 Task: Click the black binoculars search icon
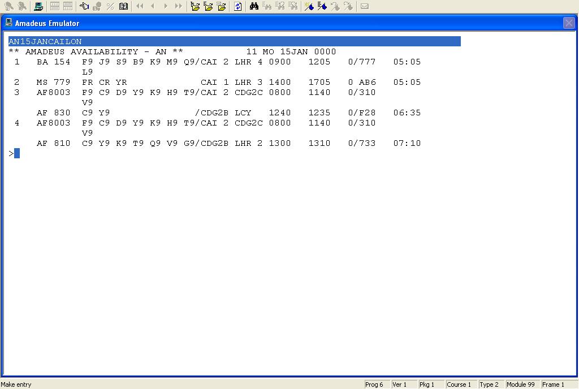(254, 6)
